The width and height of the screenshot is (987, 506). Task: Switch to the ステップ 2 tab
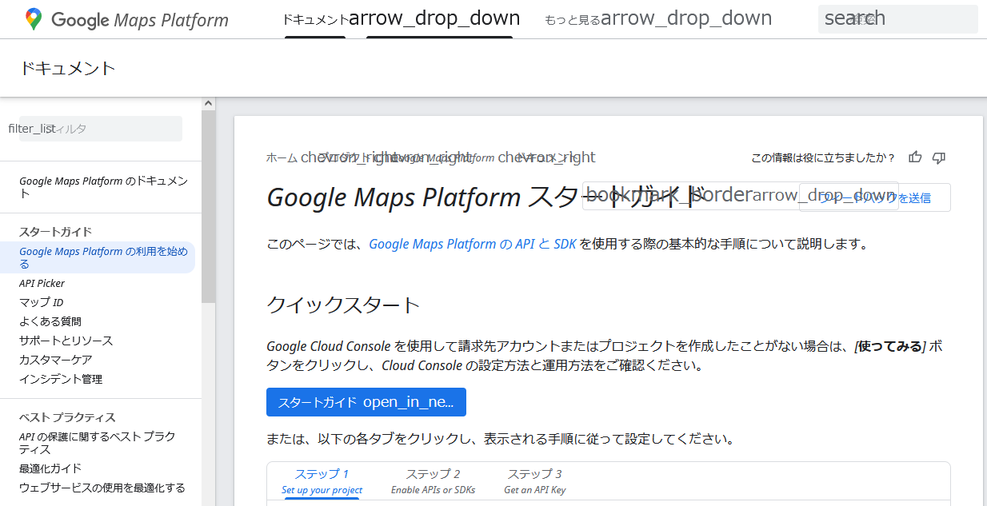point(433,480)
